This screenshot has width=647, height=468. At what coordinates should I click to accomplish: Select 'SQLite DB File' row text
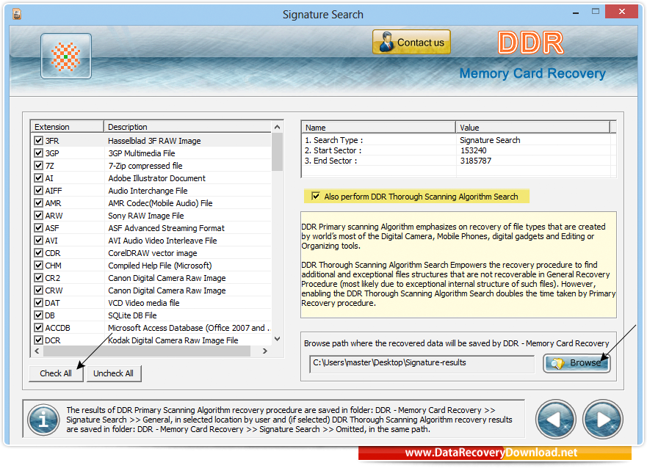coord(132,315)
